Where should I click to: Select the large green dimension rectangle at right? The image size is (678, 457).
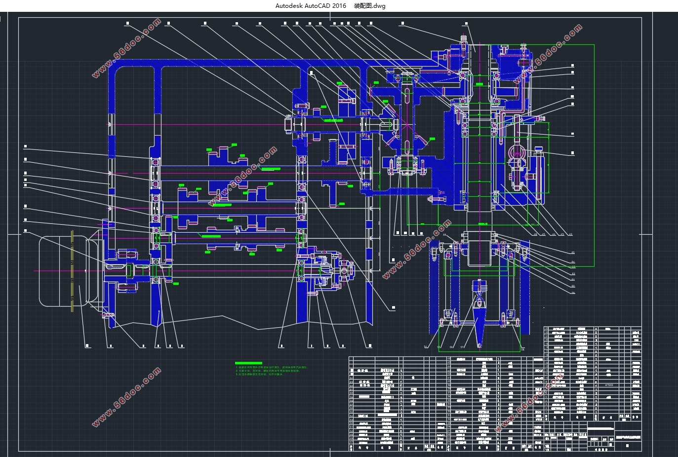pos(593,148)
